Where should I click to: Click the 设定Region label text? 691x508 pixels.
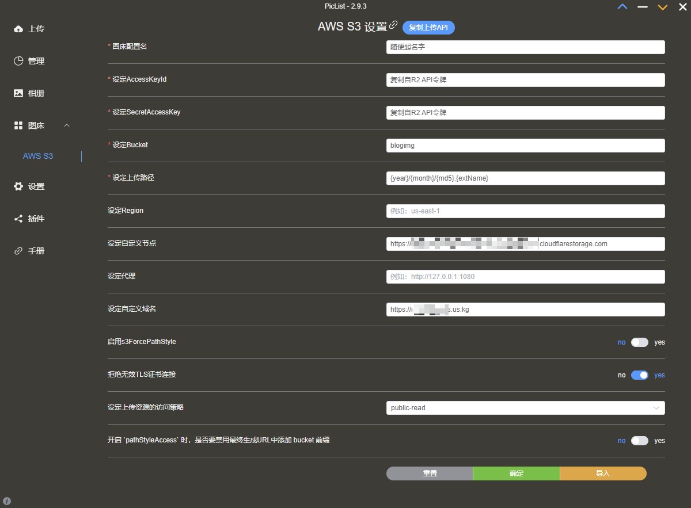(126, 211)
